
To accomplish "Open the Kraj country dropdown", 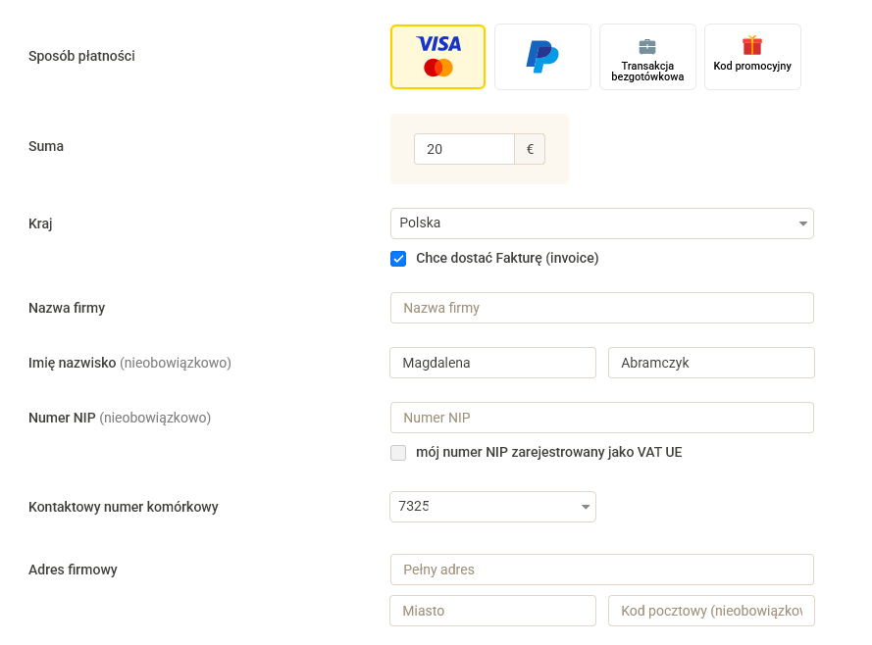I will [601, 223].
